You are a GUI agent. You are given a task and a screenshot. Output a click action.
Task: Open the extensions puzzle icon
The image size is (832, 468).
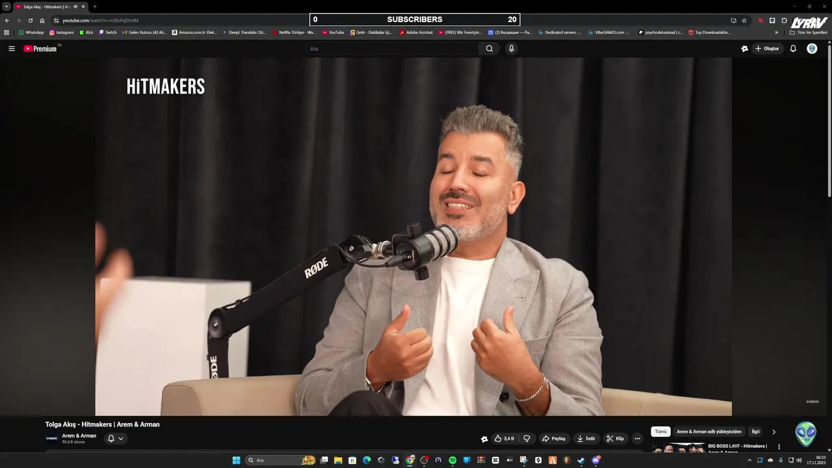[x=784, y=20]
